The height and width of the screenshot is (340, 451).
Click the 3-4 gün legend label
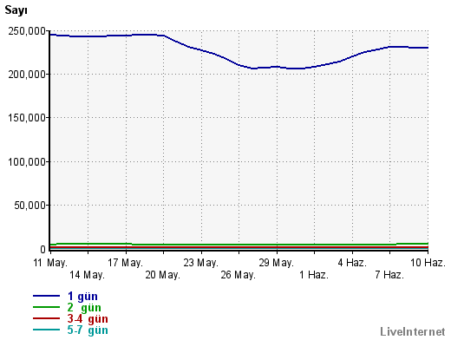(x=88, y=319)
